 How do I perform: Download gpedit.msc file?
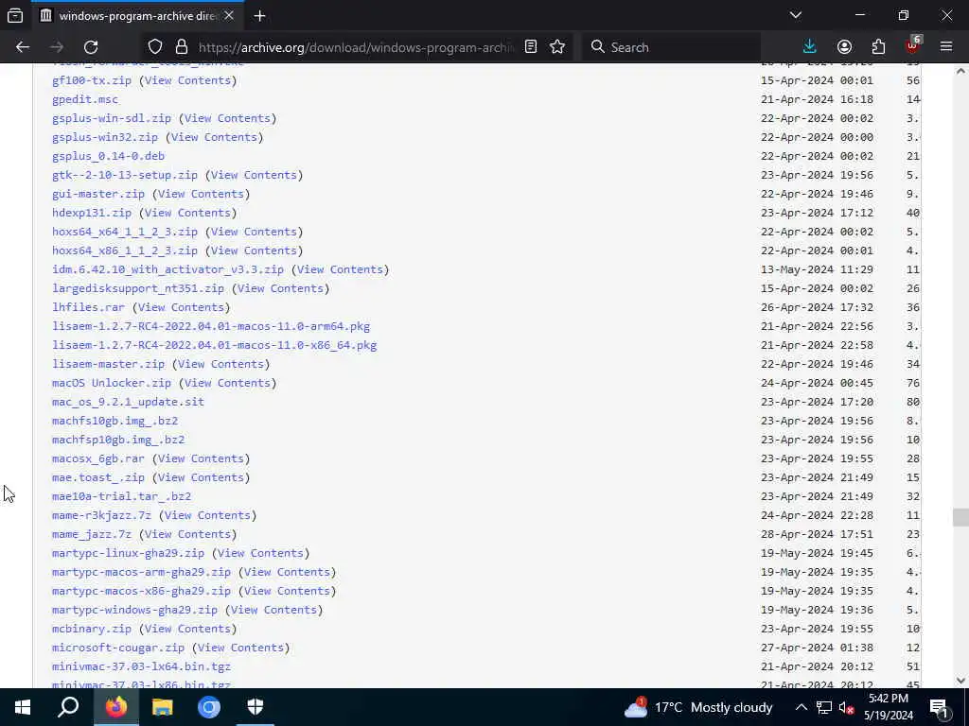(x=84, y=99)
